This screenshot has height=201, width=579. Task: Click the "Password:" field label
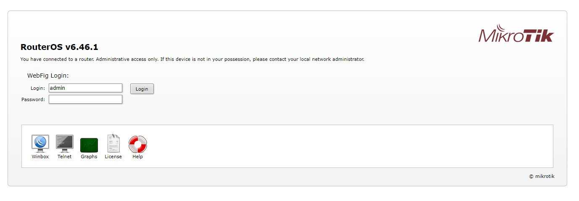click(33, 99)
